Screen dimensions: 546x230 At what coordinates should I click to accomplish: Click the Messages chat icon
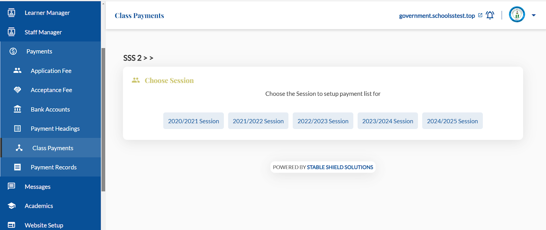(x=12, y=186)
